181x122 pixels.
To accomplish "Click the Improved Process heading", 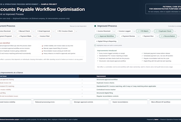I will pos(107,26).
